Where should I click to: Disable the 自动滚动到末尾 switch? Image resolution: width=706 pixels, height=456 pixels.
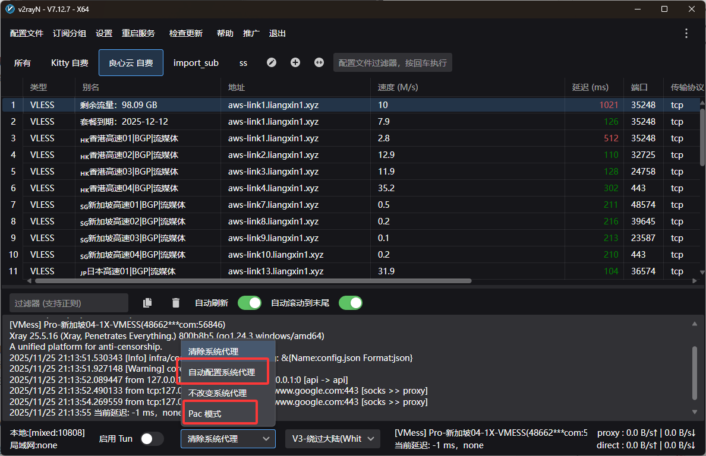350,303
